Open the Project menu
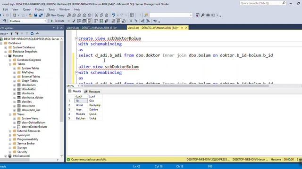 click(39, 9)
